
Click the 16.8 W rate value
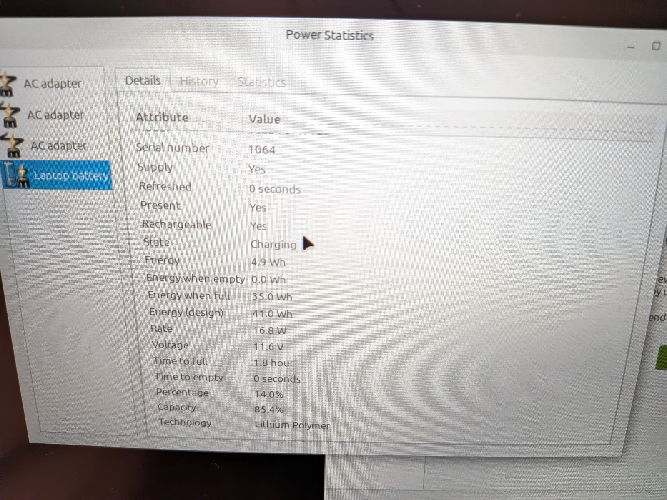270,330
